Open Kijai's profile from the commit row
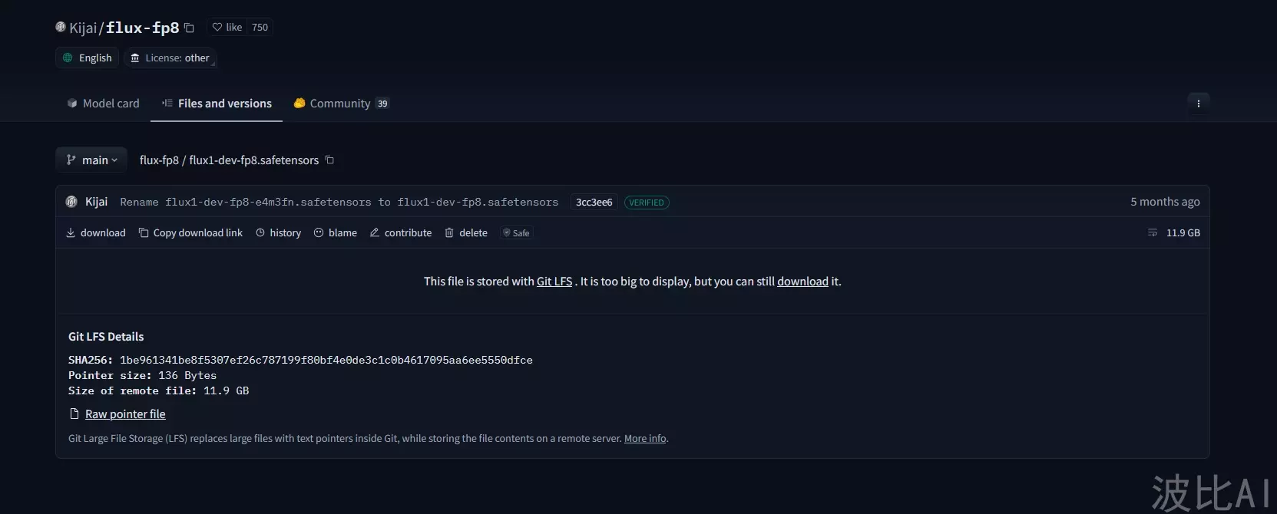The height and width of the screenshot is (514, 1277). [x=96, y=202]
